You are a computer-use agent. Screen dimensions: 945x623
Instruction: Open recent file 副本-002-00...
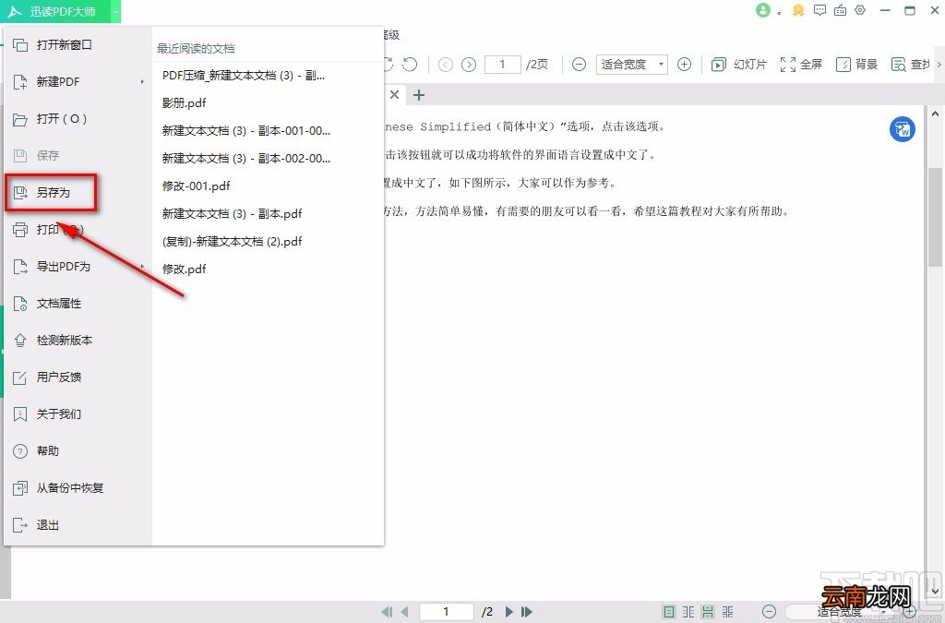[245, 159]
